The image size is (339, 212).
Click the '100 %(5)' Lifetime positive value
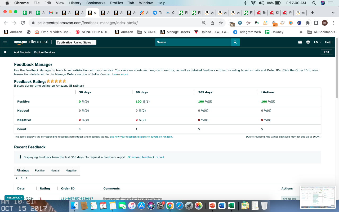click(x=268, y=101)
